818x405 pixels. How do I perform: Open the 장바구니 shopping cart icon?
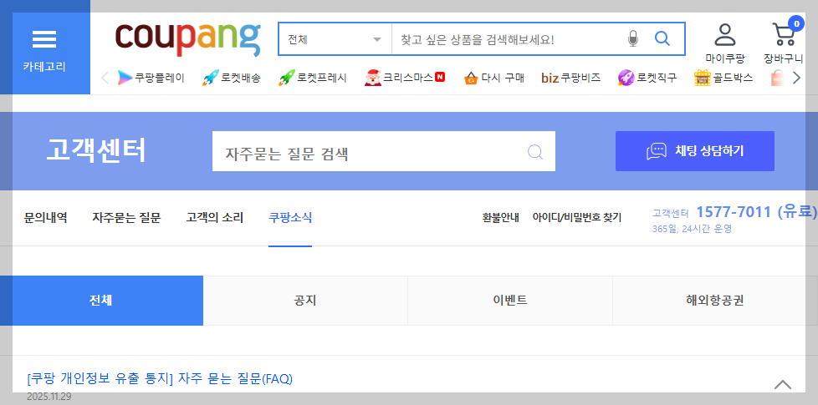tap(783, 43)
